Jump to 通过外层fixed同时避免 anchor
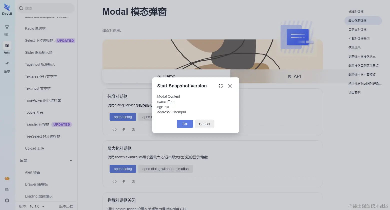Image resolution: width=390 pixels, height=210 pixels. click(365, 84)
